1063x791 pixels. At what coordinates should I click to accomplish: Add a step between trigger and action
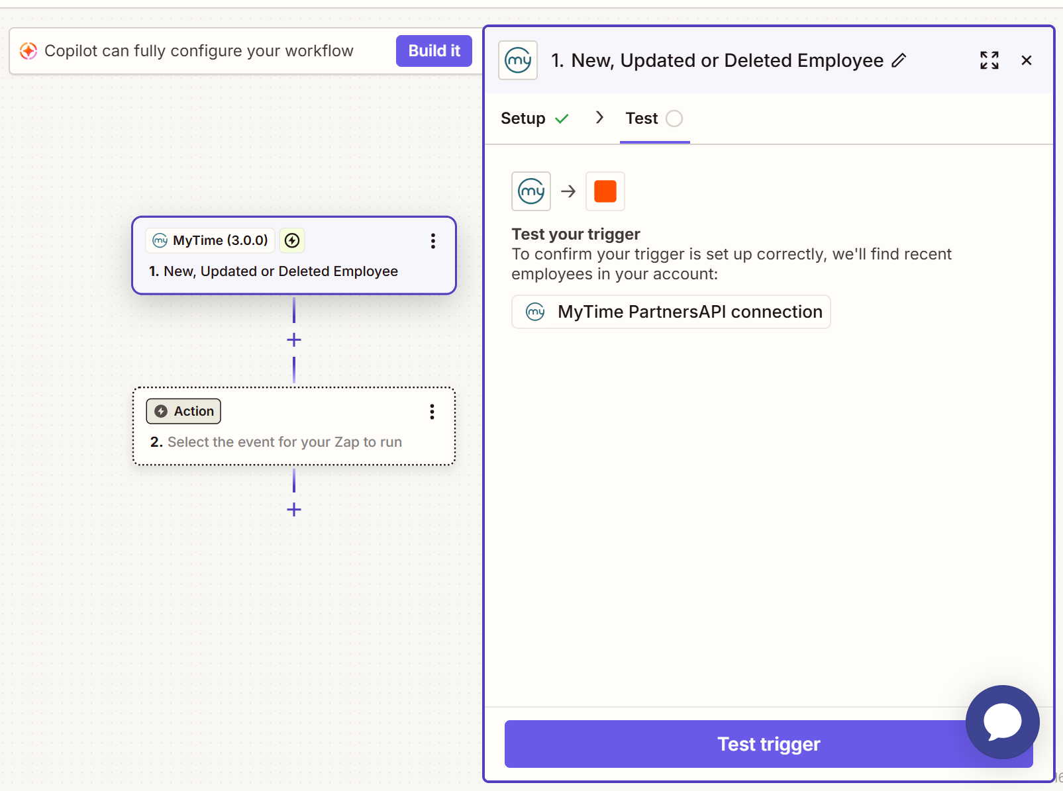pyautogui.click(x=294, y=340)
